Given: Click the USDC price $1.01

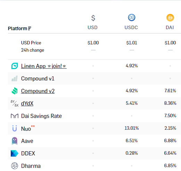Looking at the screenshot, I should tap(132, 43).
